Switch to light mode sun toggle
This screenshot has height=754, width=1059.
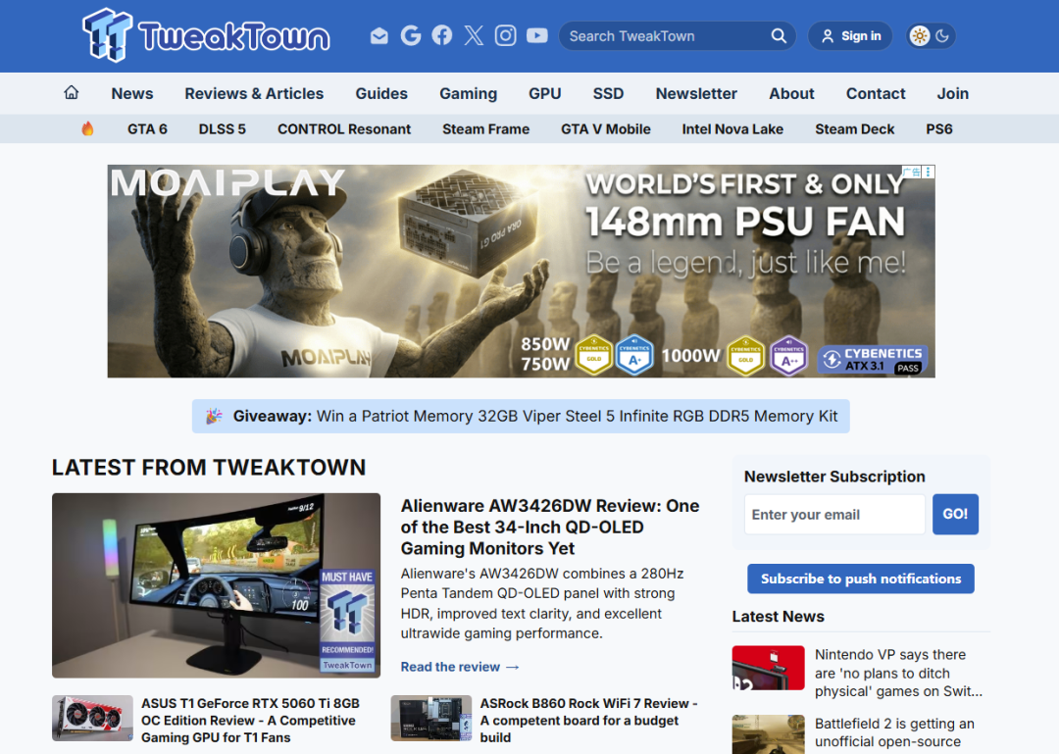(x=919, y=36)
